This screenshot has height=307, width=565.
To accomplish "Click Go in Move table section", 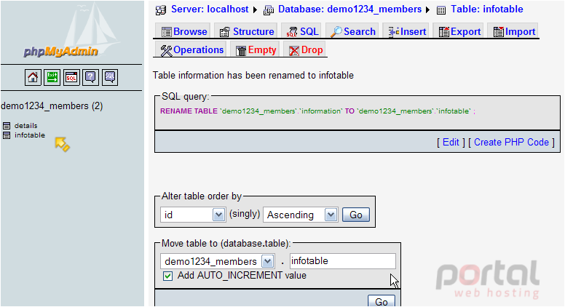I will 382,301.
